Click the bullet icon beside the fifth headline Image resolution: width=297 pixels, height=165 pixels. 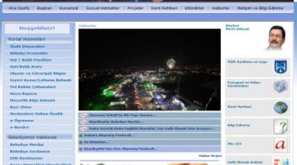(x=81, y=142)
